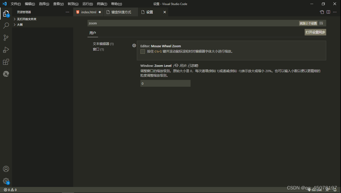This screenshot has width=341, height=193.
Task: Open the 帮助(H) menu
Action: [x=117, y=4]
